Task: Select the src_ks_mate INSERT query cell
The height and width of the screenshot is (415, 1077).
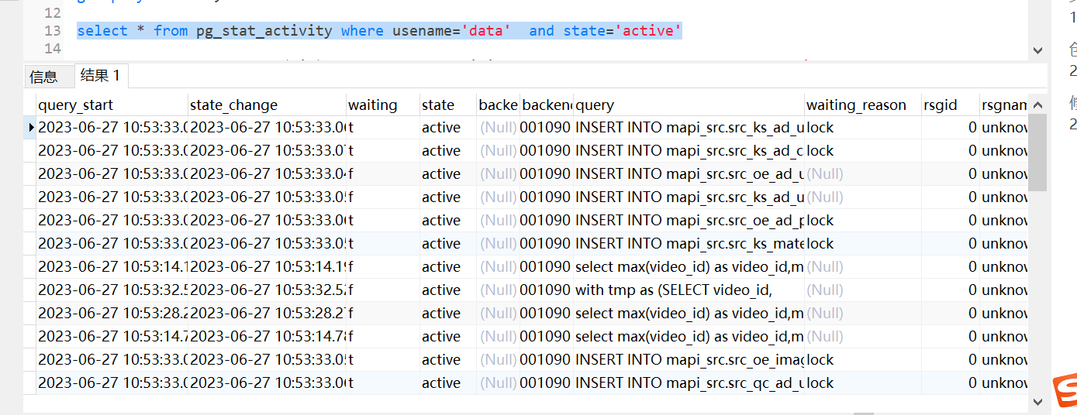Action: click(688, 243)
